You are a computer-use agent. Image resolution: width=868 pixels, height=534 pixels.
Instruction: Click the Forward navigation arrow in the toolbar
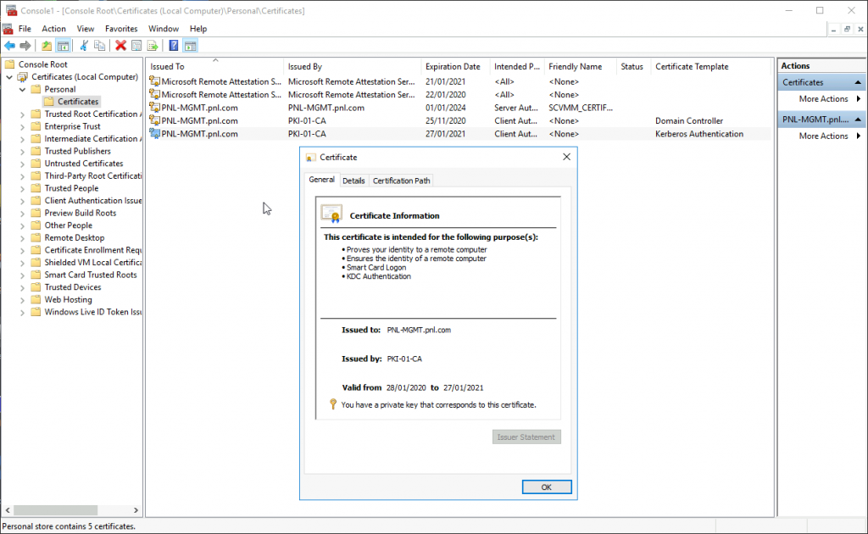point(25,45)
